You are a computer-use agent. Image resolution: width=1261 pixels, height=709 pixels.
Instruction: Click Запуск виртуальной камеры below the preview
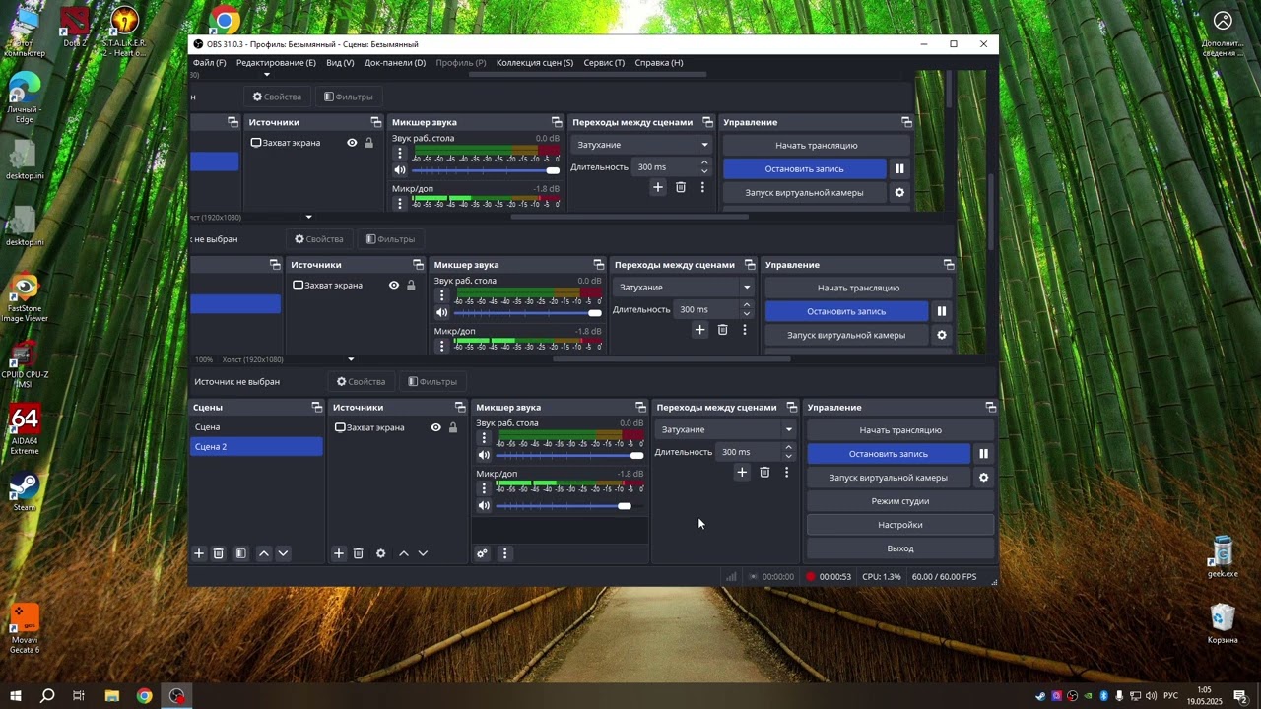(x=889, y=478)
